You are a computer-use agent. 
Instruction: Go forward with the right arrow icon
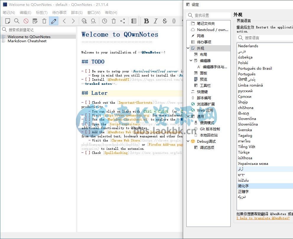[x=73, y=21]
